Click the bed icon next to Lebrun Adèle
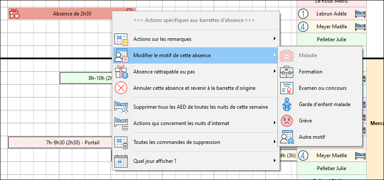 pos(360,14)
